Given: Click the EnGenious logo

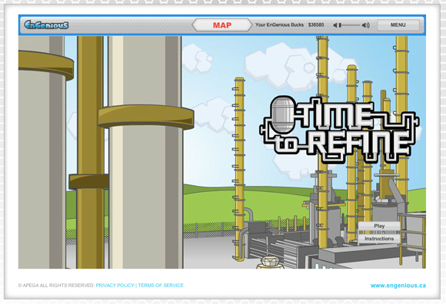Looking at the screenshot, I should pyautogui.click(x=46, y=25).
